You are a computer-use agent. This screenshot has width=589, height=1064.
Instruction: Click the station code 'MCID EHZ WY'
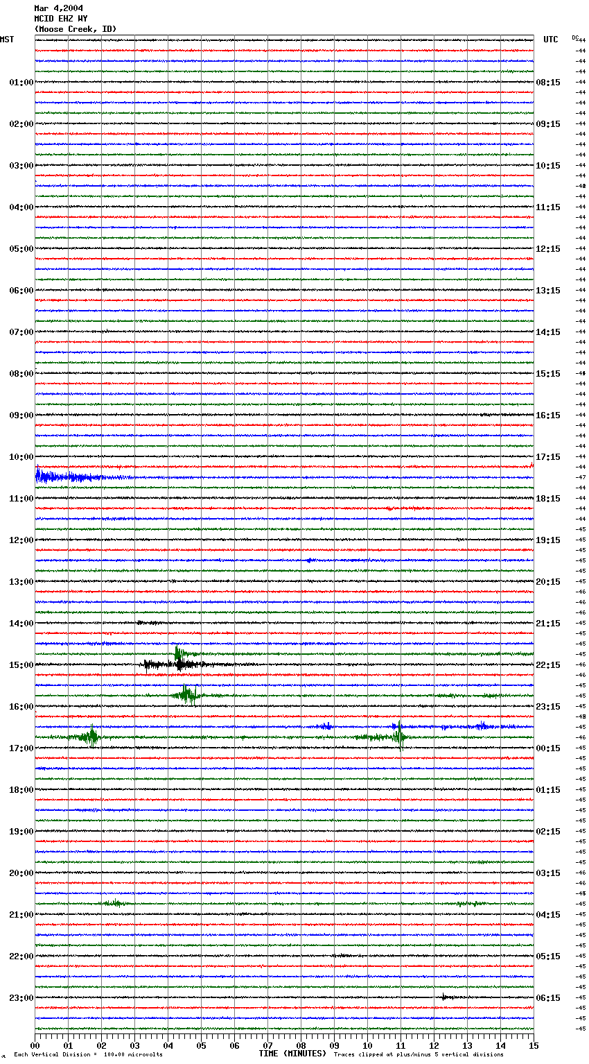click(61, 19)
